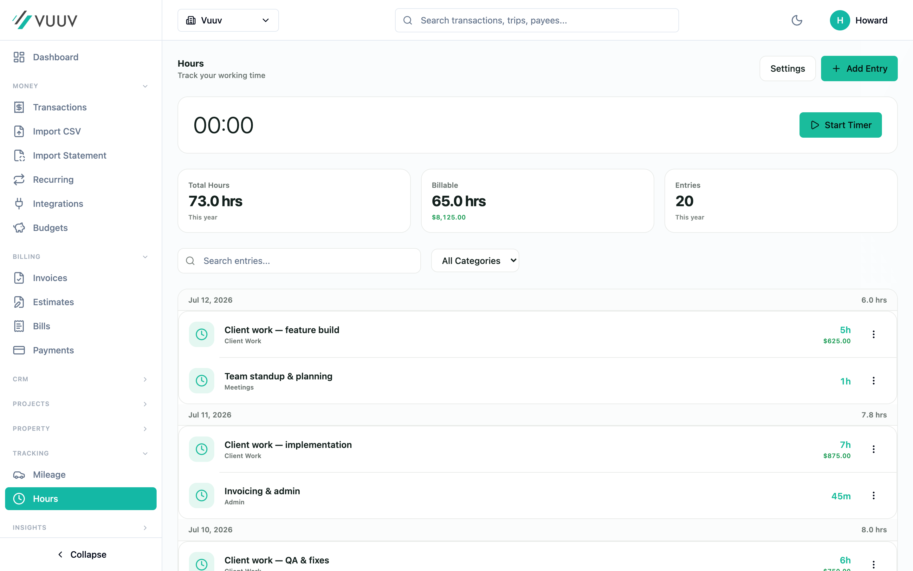
Task: Click the search entries magnifier icon
Action: tap(190, 260)
